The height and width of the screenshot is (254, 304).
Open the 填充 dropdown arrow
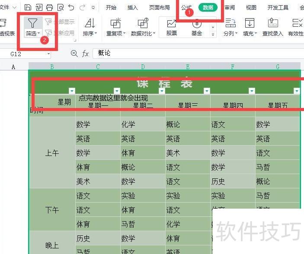click(x=256, y=33)
